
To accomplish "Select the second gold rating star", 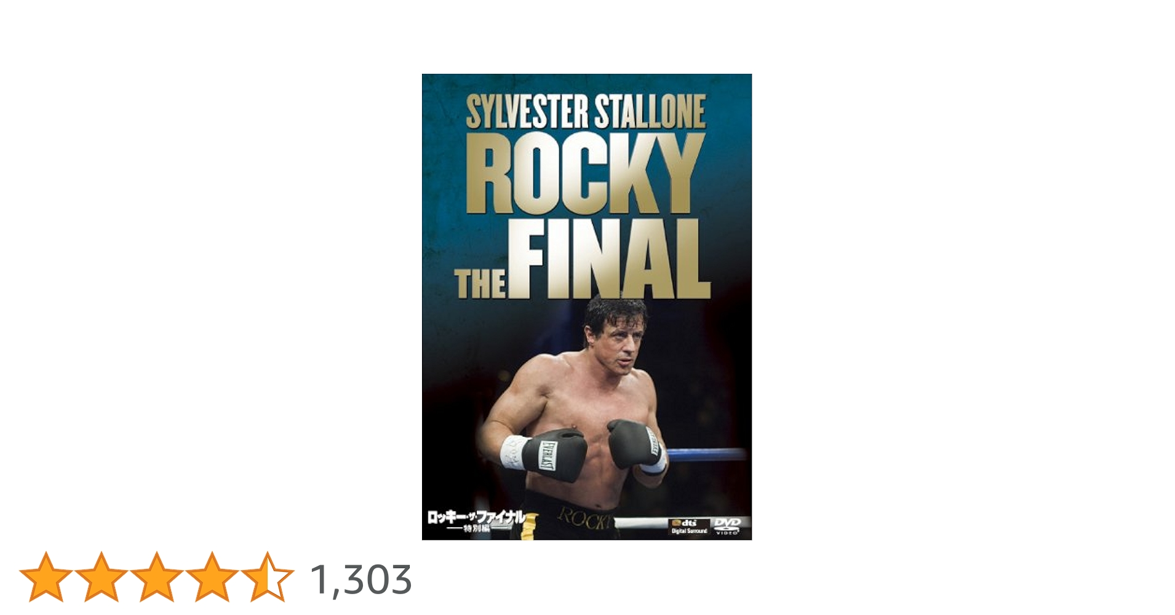I will point(102,577).
